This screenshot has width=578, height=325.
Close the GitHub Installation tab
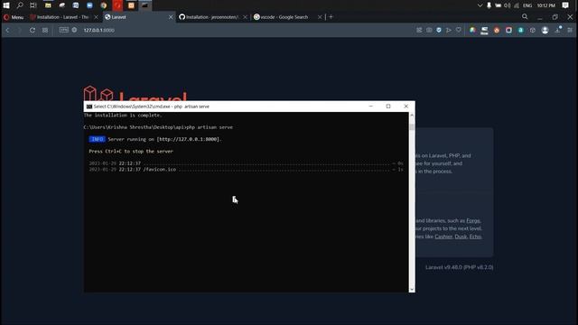[245, 17]
